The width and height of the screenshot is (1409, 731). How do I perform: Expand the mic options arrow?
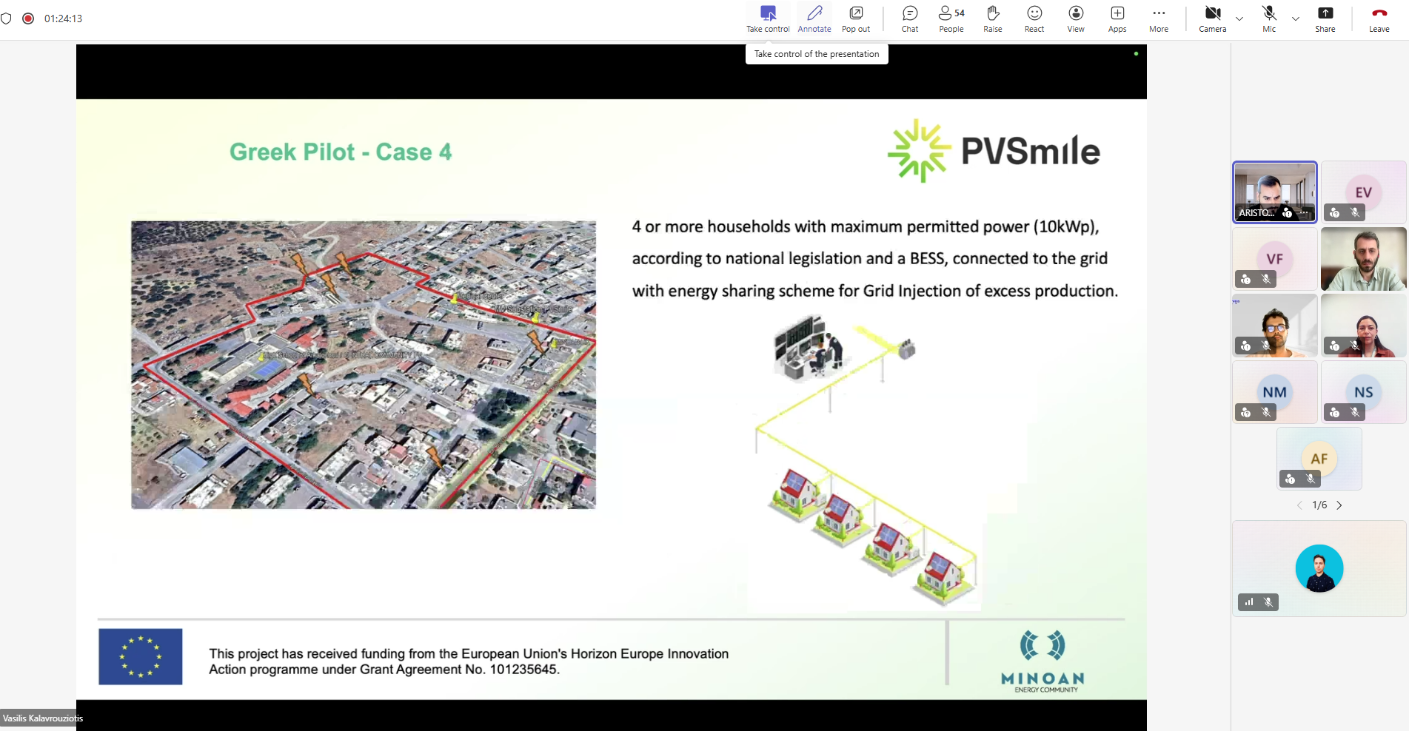coord(1296,18)
